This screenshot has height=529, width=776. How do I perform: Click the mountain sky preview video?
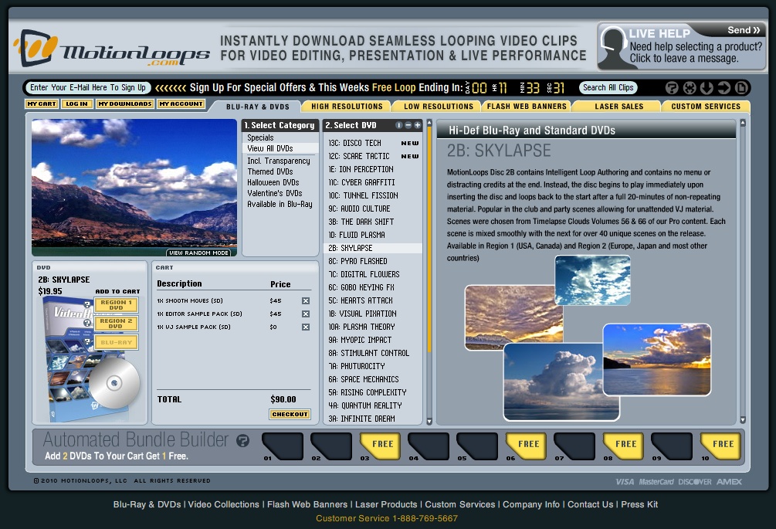pyautogui.click(x=134, y=188)
